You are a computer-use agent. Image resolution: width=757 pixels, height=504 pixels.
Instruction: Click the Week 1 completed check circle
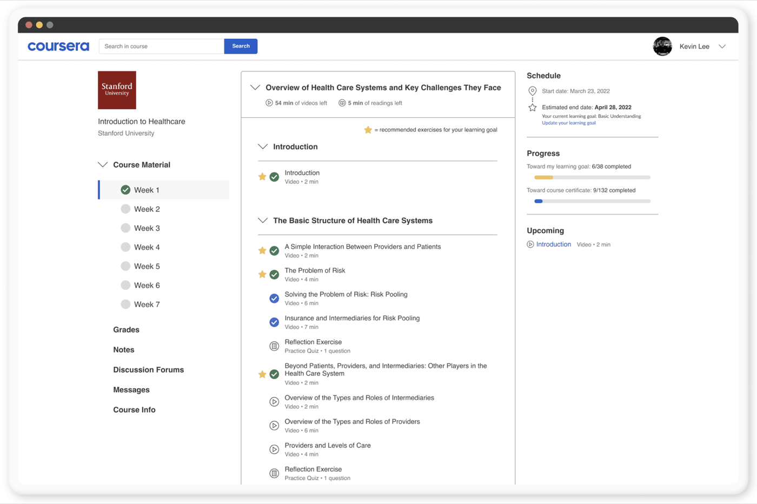click(125, 190)
